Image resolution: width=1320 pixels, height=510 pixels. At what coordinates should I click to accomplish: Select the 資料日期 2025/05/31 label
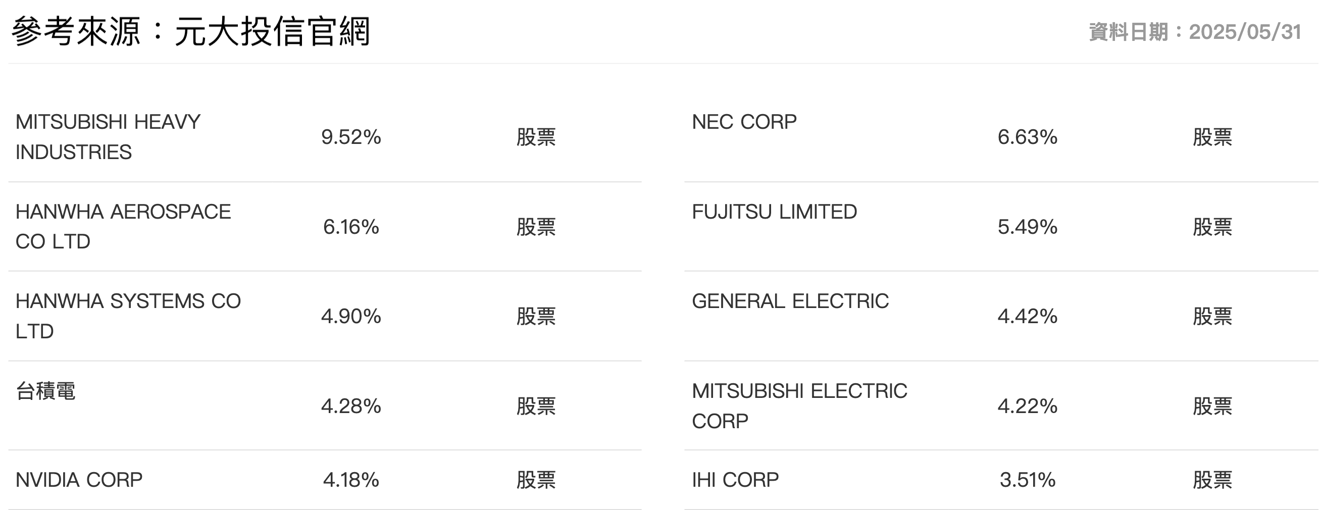click(x=1195, y=32)
